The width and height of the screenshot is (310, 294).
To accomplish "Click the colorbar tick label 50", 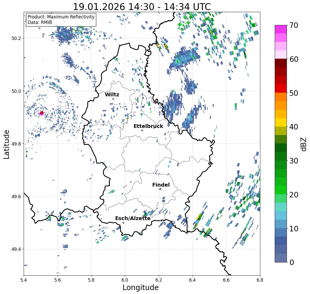I will pos(294,93).
